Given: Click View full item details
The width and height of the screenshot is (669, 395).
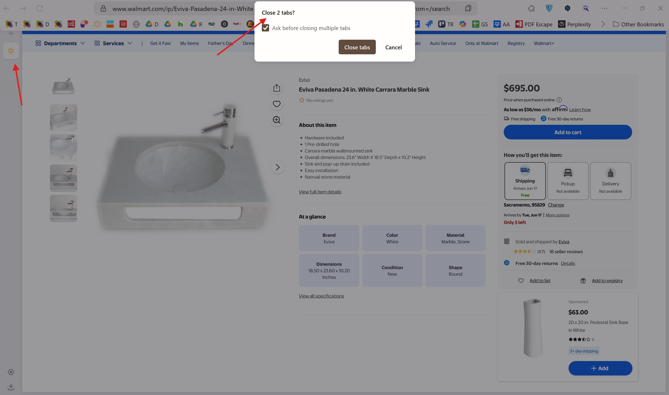Looking at the screenshot, I should 320,192.
